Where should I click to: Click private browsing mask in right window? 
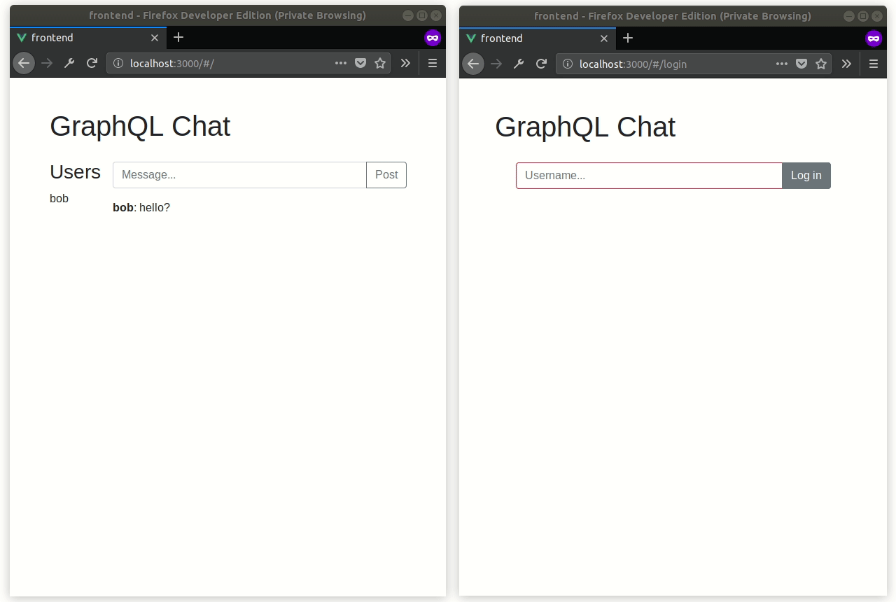[874, 38]
